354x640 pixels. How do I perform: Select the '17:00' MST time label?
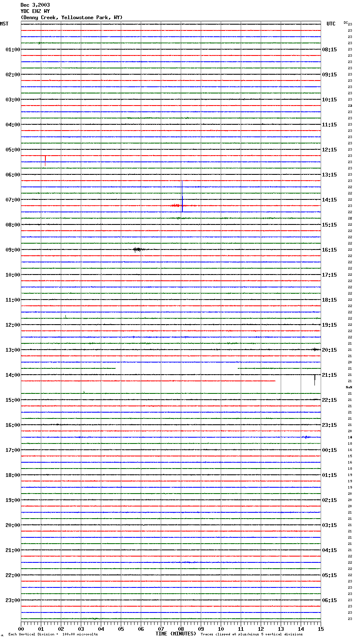13,450
